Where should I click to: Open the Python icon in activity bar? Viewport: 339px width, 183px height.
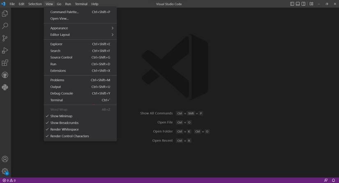tap(5, 87)
